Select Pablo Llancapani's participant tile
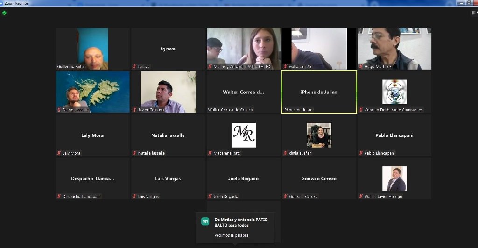 click(394, 135)
